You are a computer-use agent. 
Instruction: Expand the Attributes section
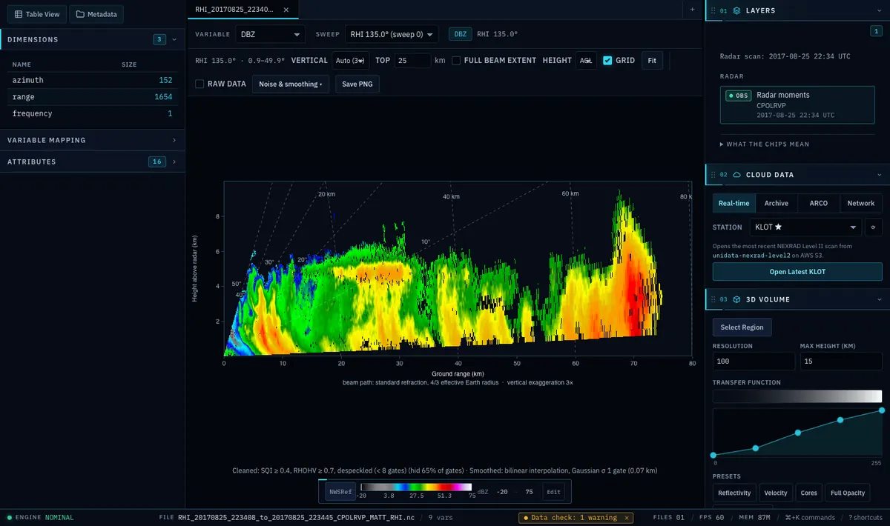(93, 162)
